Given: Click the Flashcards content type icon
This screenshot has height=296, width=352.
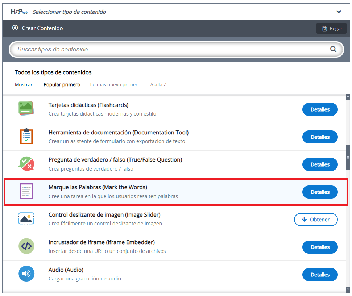Looking at the screenshot, I should coord(26,109).
